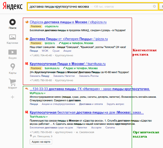Open 'Бесплатная доставка суши на дом' sitelink
This screenshot has height=148, width=163.
click(51, 128)
